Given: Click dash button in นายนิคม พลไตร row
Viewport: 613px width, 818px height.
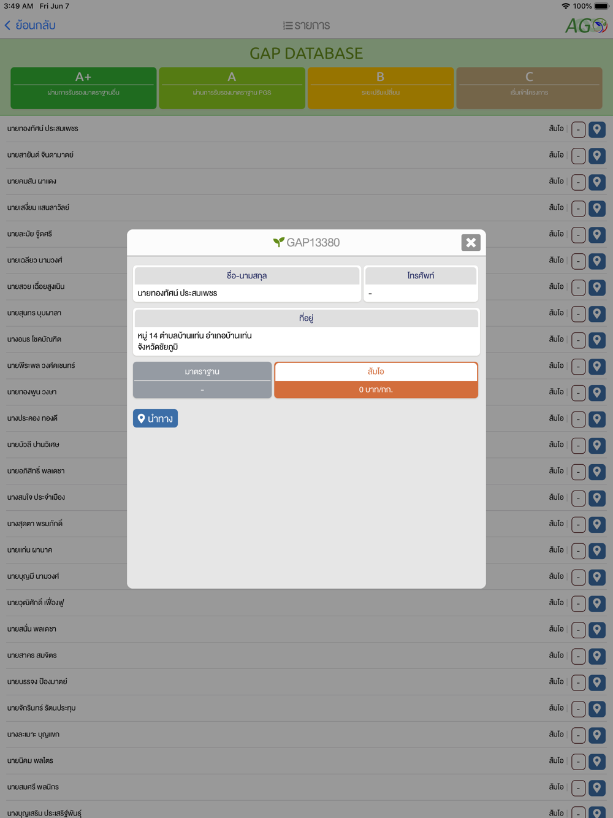Looking at the screenshot, I should (578, 762).
